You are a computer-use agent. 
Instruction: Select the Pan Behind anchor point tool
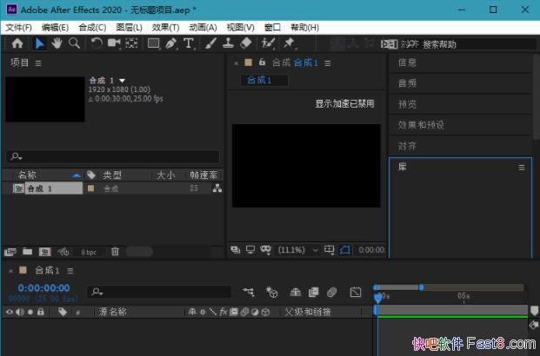pyautogui.click(x=131, y=43)
